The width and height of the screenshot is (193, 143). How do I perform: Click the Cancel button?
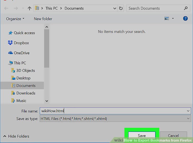pyautogui.click(x=173, y=136)
